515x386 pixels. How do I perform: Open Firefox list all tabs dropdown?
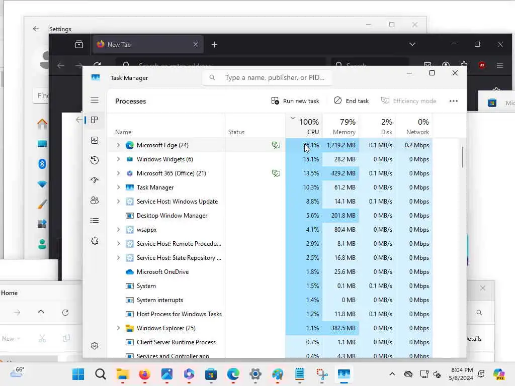[412, 44]
